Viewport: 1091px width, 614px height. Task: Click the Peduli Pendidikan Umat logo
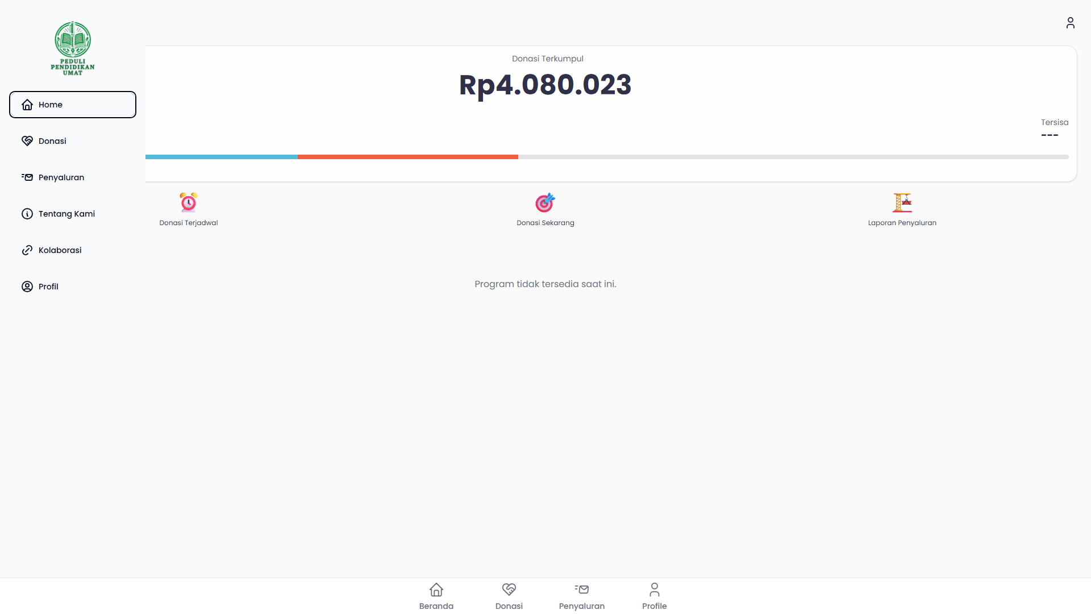[72, 48]
